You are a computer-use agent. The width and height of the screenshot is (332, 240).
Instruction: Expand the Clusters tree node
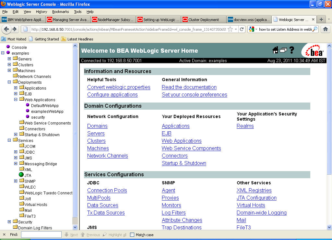coord(9,64)
